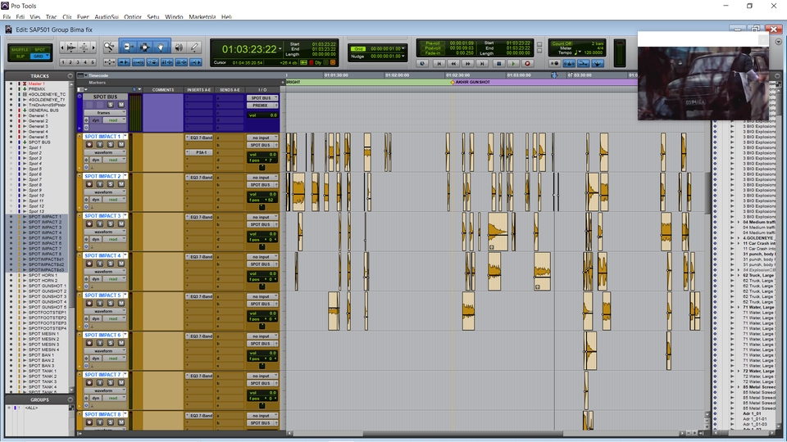The height and width of the screenshot is (442, 787).
Task: Select the Pencil tool
Action: pyautogui.click(x=194, y=47)
